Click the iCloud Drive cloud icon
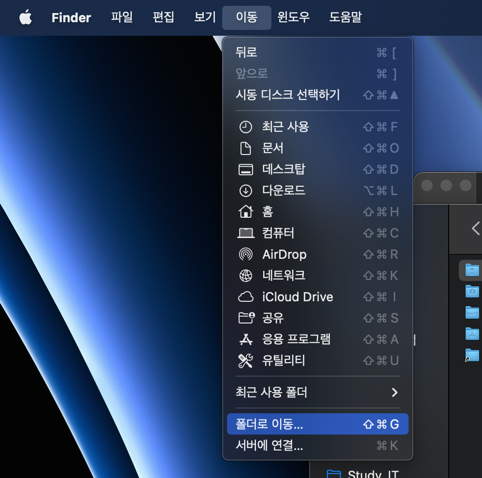The image size is (482, 478). (246, 297)
